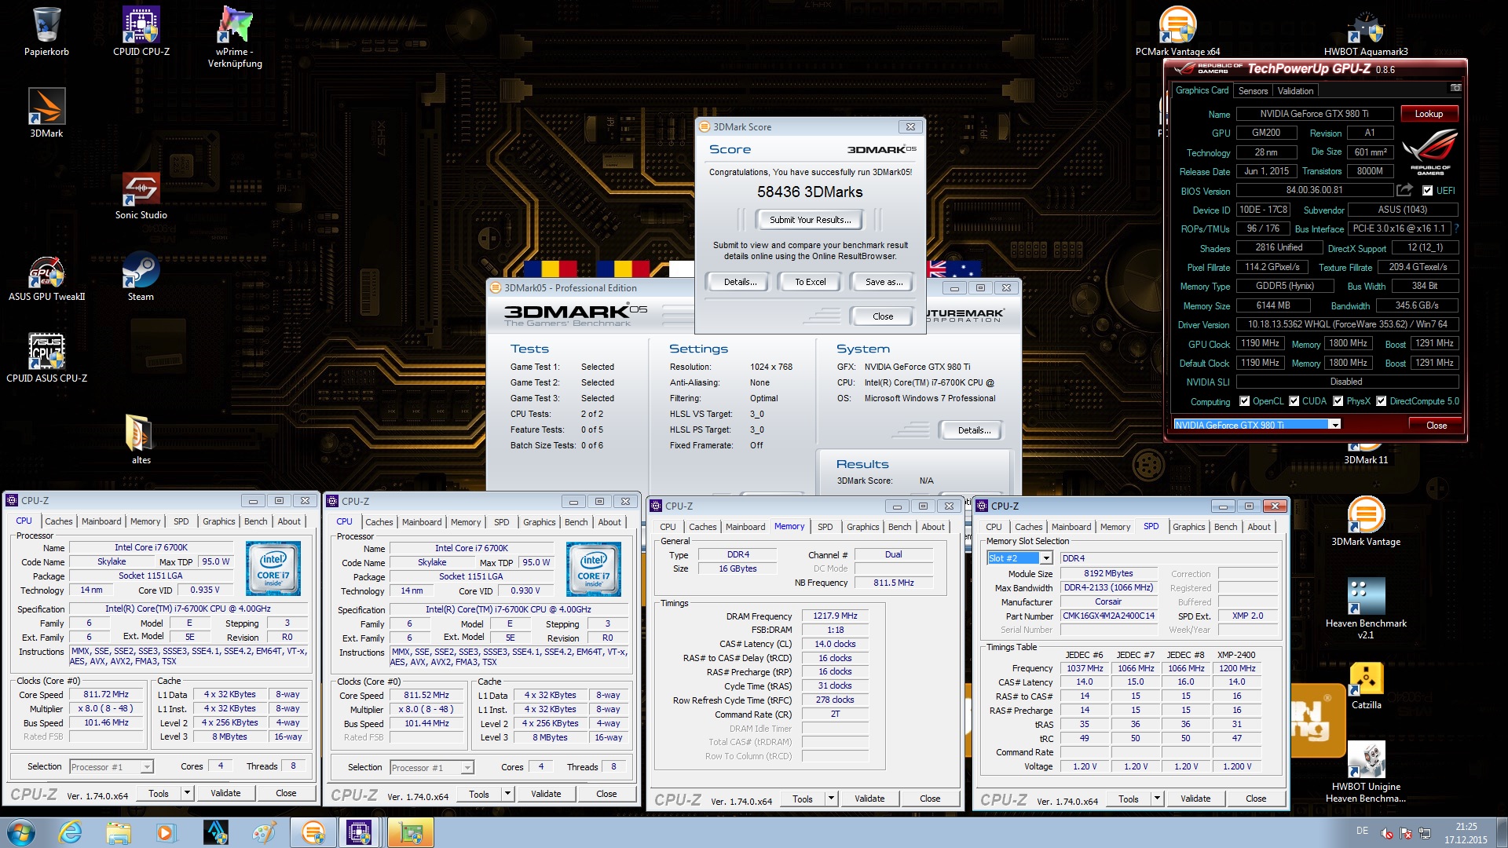
Task: Expand Tools dropdown arrow in SPD CPU-Z window
Action: 1157,799
